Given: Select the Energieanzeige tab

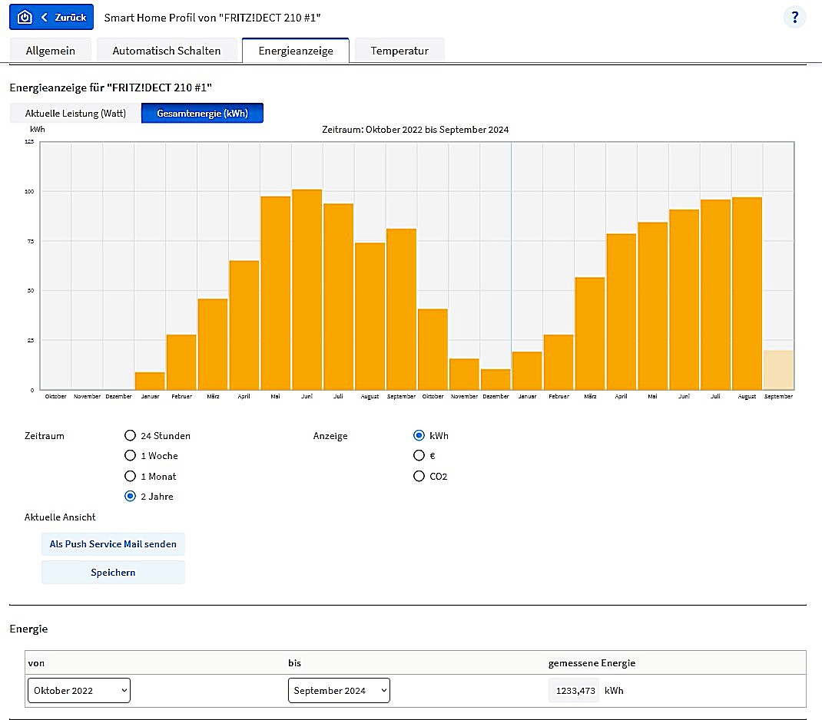Looking at the screenshot, I should click(296, 51).
